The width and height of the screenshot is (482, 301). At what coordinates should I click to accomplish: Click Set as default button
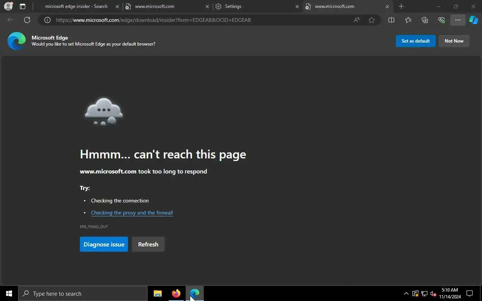pos(416,41)
